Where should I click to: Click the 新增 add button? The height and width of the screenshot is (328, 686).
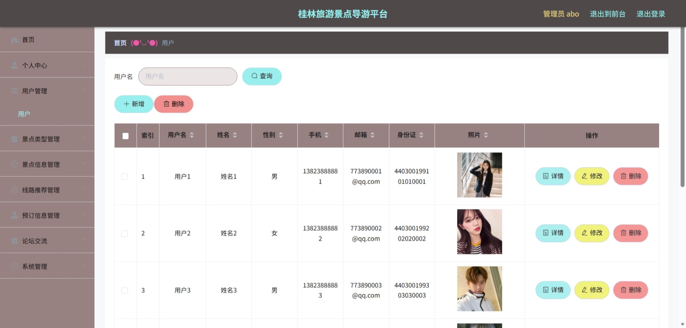click(134, 104)
